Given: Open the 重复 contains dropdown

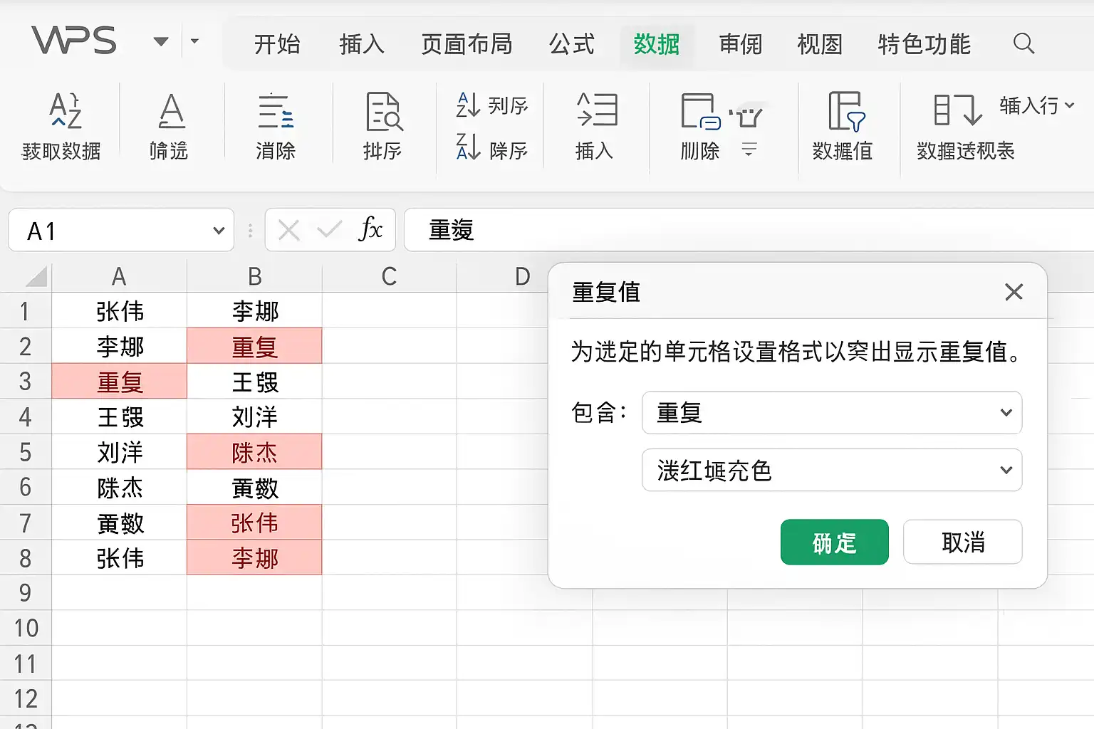Looking at the screenshot, I should coord(832,413).
